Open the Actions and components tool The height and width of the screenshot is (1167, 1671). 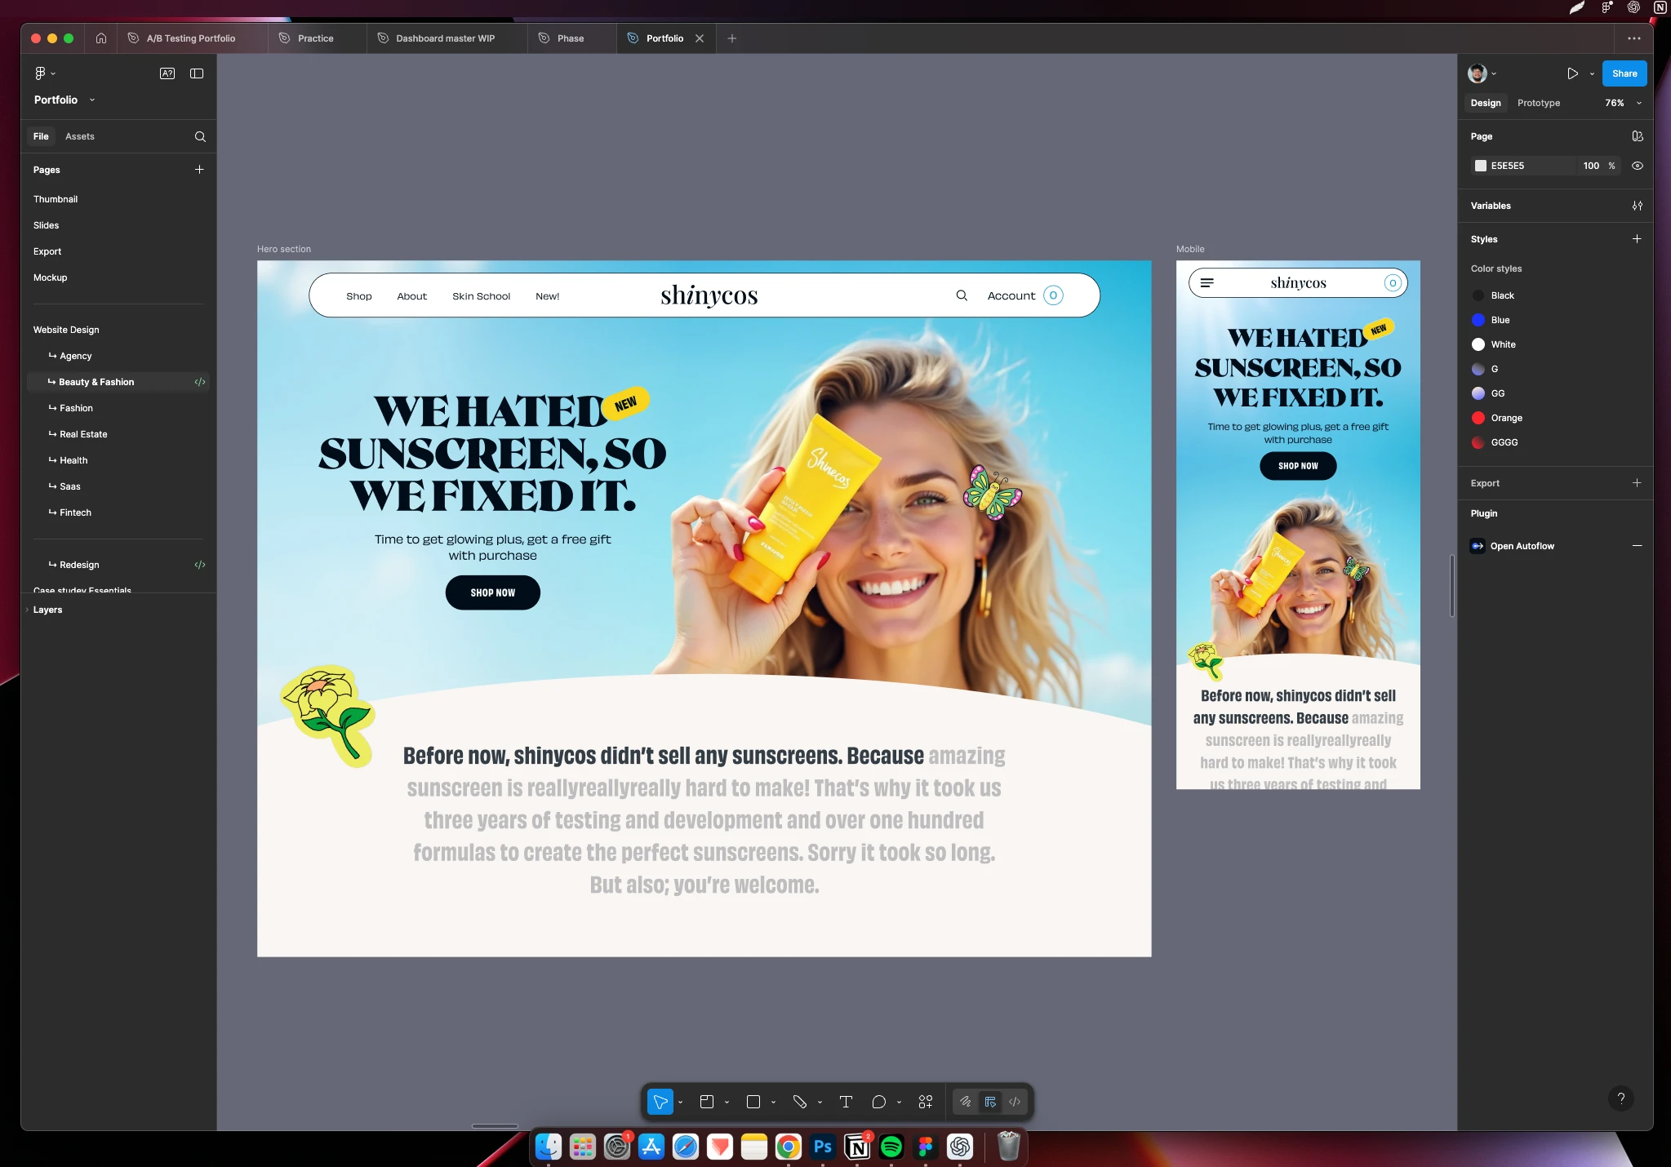click(x=926, y=1102)
